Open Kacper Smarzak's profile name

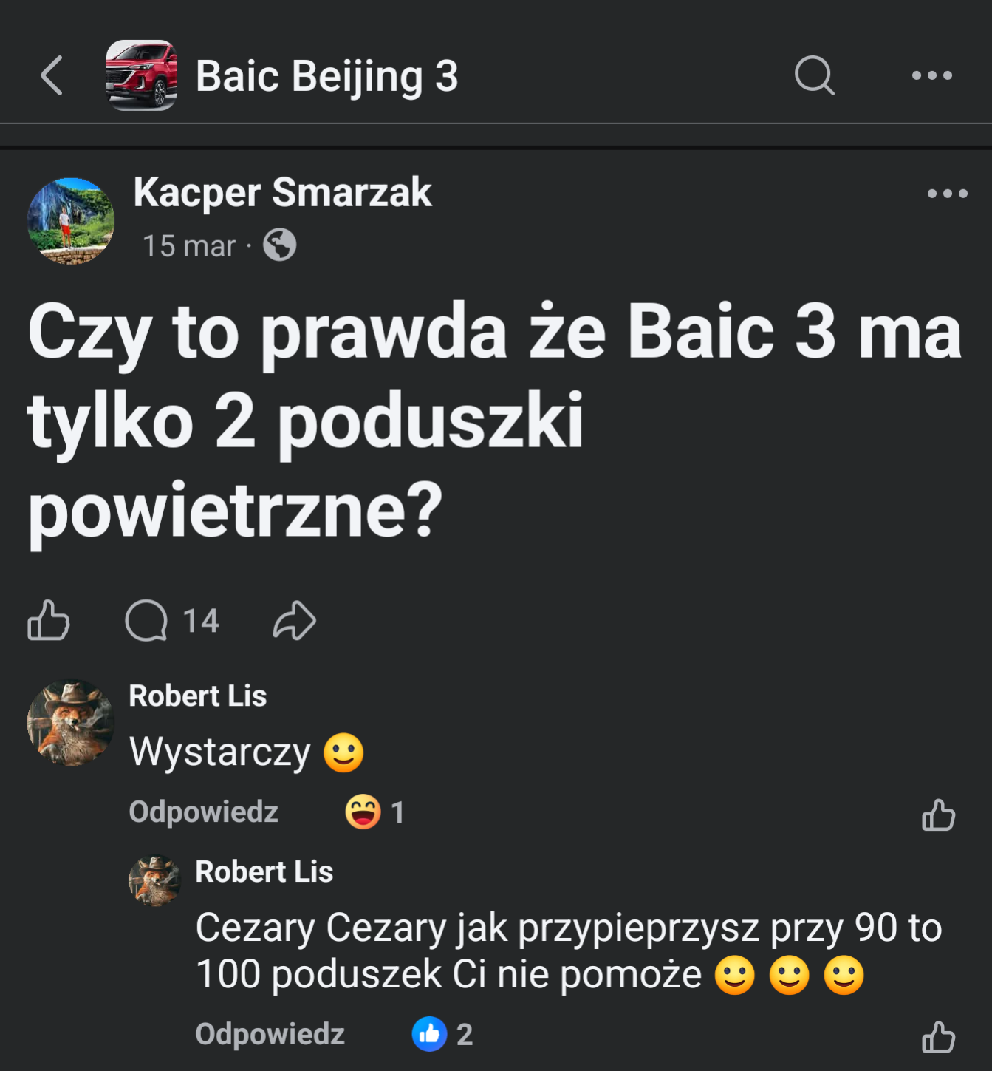pyautogui.click(x=282, y=192)
